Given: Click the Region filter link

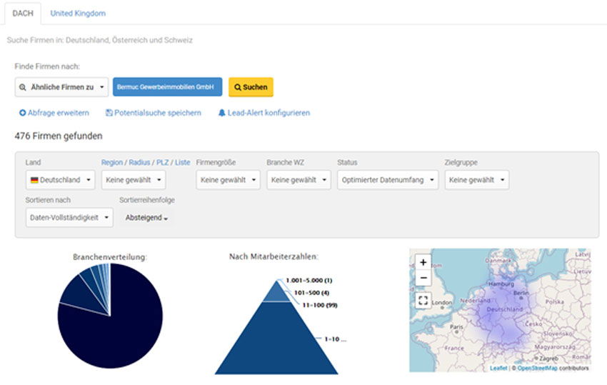Looking at the screenshot, I should [112, 162].
